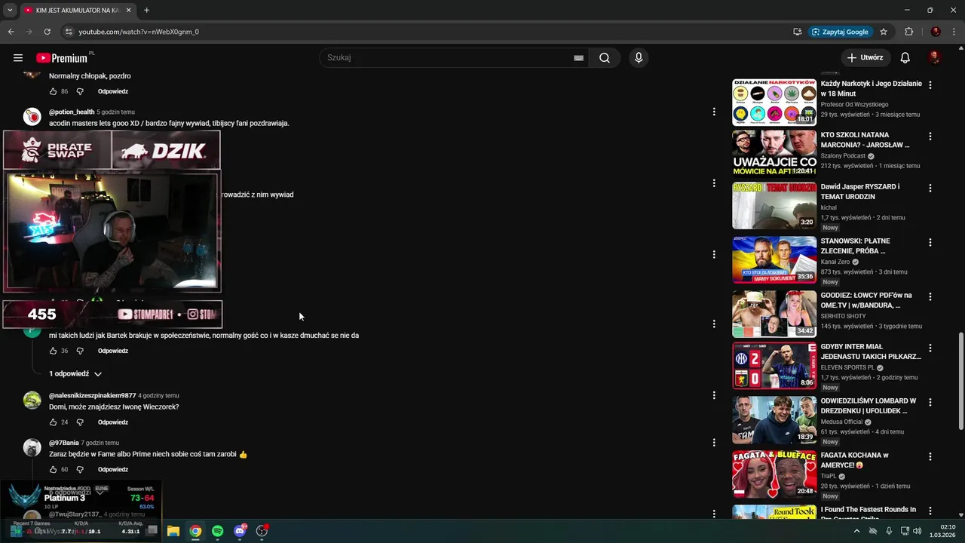Start voice search with microphone icon
Image resolution: width=965 pixels, height=543 pixels.
[639, 58]
